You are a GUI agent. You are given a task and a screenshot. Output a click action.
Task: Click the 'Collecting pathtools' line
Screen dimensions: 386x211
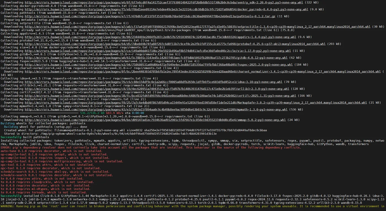click(62, 13)
